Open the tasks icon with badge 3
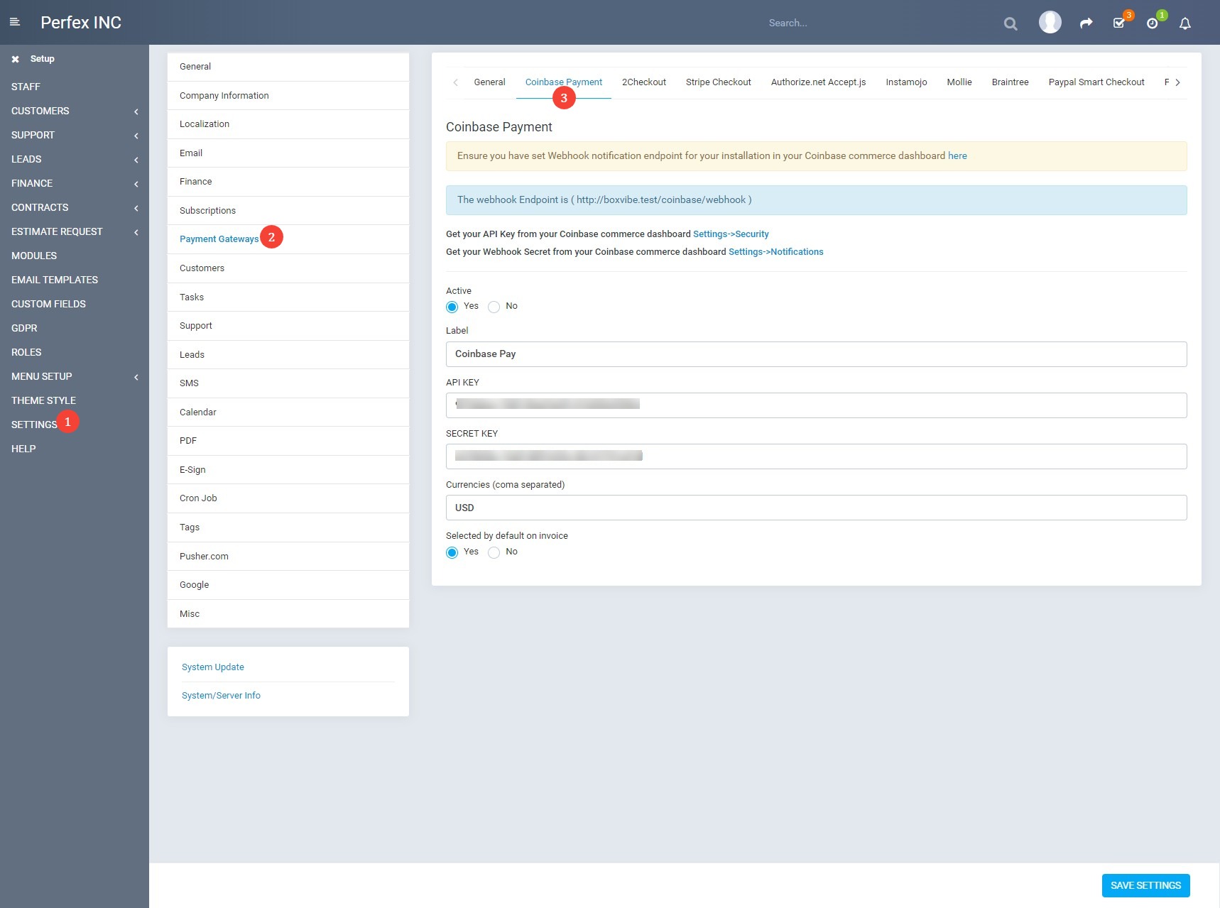The height and width of the screenshot is (908, 1220). (x=1118, y=23)
